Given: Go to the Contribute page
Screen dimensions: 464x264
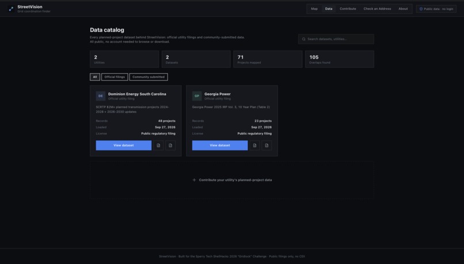Looking at the screenshot, I should point(348,9).
